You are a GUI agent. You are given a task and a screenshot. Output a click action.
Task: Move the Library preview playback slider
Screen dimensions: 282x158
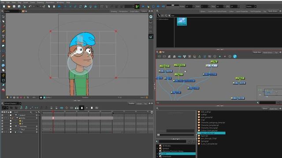(x=159, y=135)
